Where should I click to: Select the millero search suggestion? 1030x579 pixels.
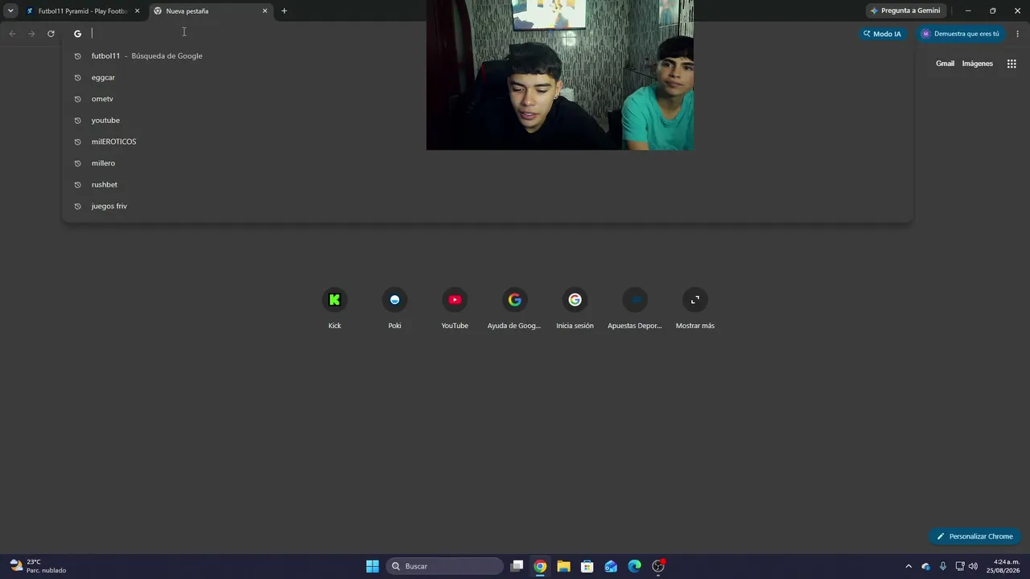(487, 163)
